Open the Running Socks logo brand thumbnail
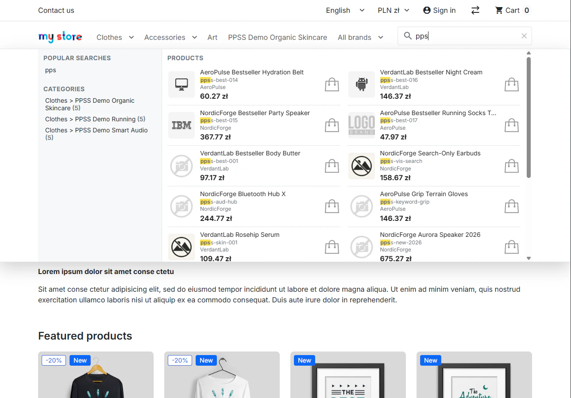 [362, 125]
